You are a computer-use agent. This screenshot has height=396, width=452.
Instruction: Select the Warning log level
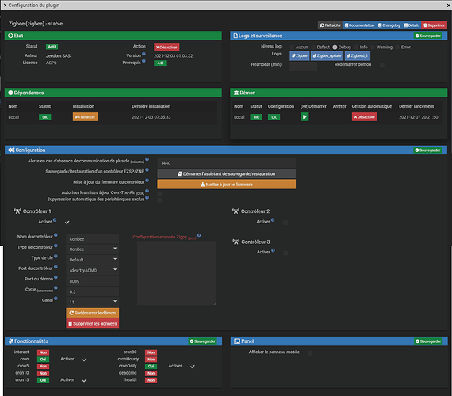pyautogui.click(x=373, y=47)
